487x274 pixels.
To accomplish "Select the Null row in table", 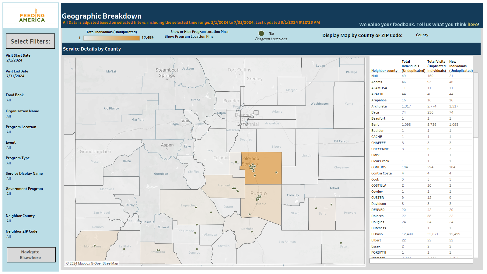I will coord(422,76).
